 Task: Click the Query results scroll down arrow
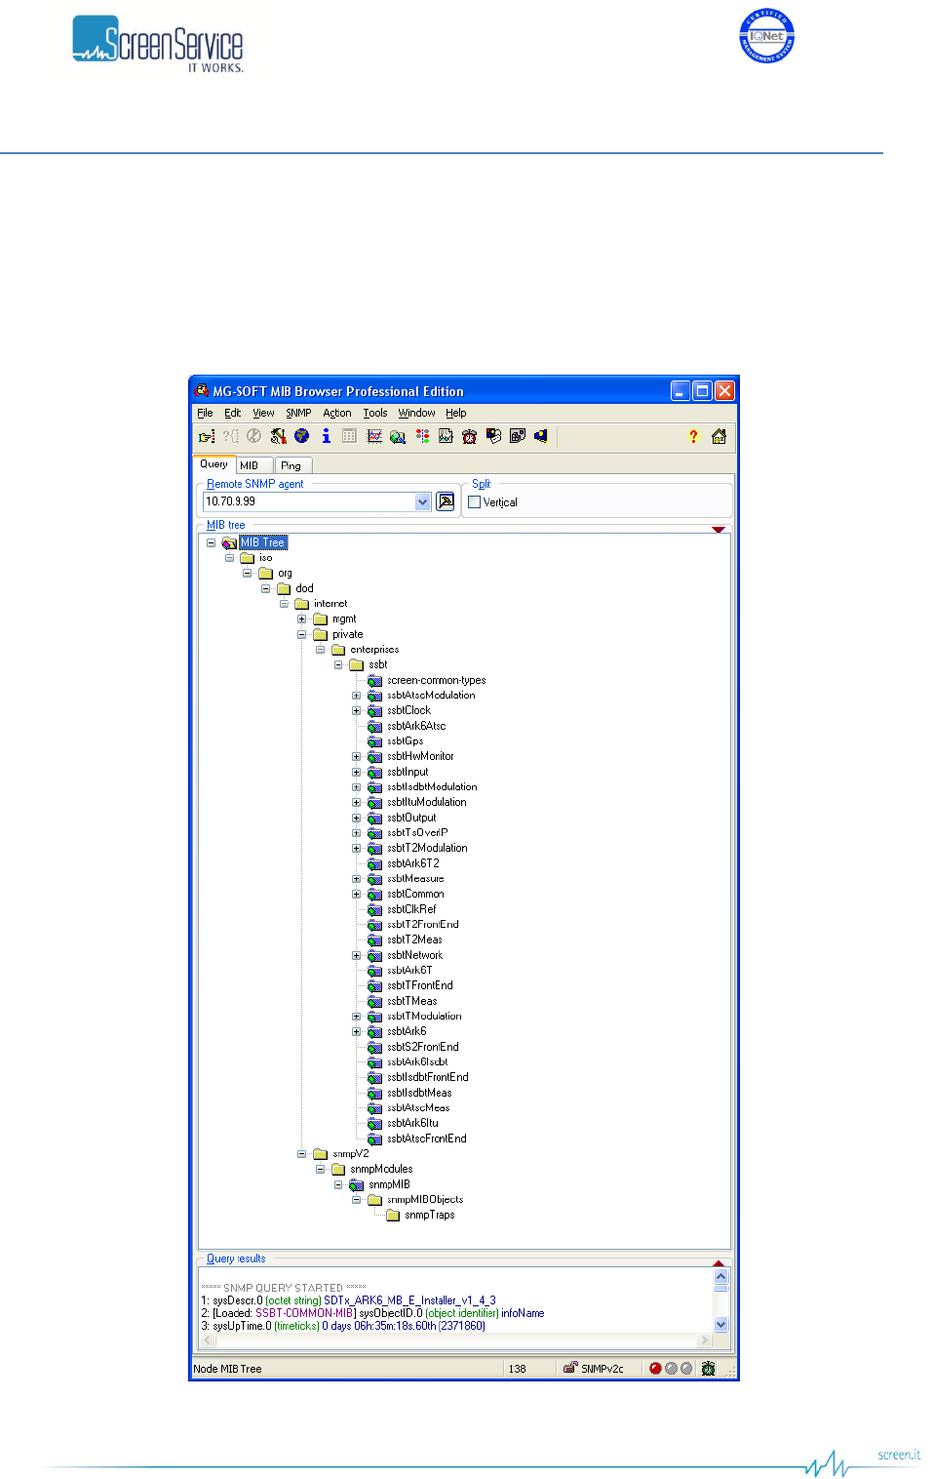point(721,1324)
